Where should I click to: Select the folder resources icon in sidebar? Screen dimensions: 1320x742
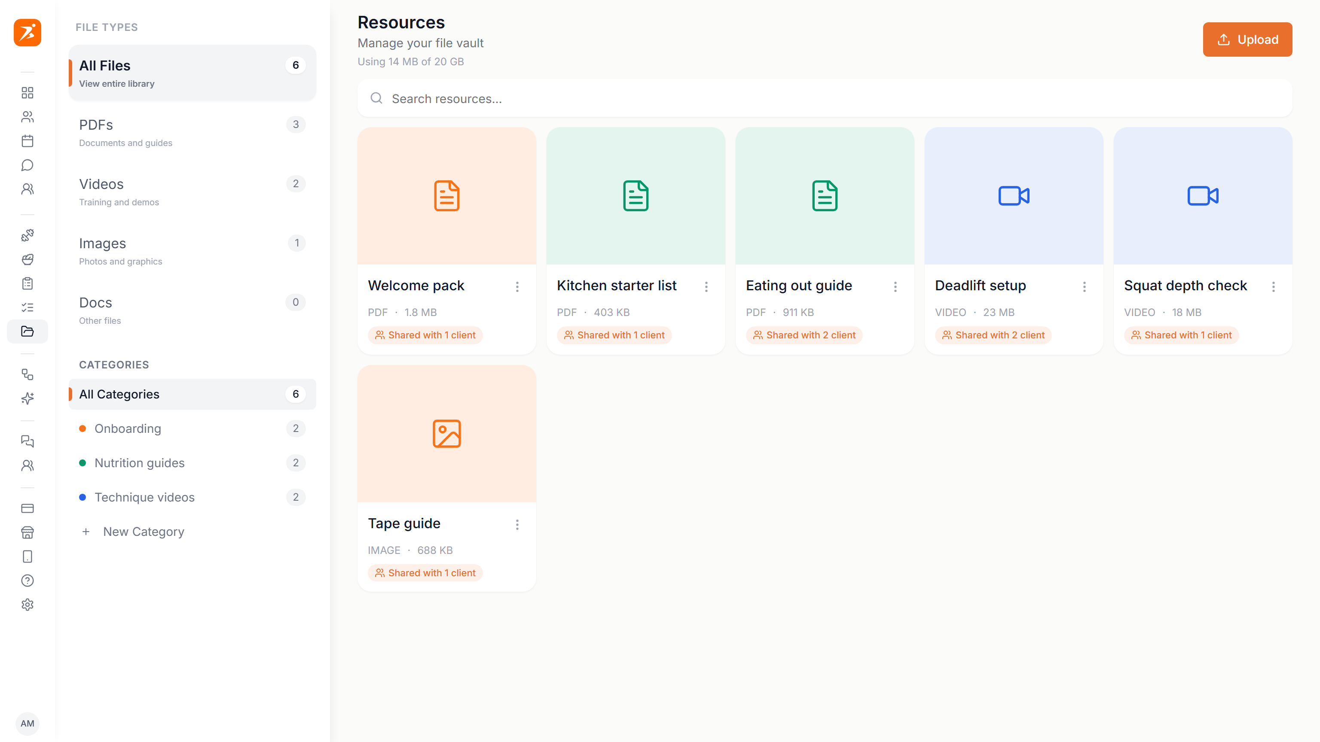(27, 331)
